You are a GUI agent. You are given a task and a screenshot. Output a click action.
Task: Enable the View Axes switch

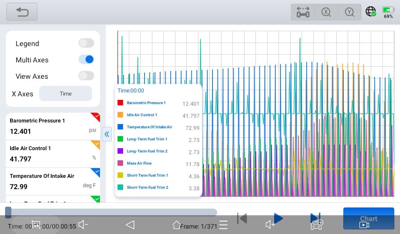(x=86, y=76)
